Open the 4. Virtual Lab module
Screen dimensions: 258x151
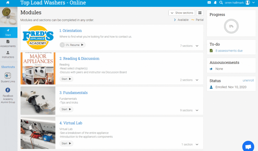tap(71, 123)
